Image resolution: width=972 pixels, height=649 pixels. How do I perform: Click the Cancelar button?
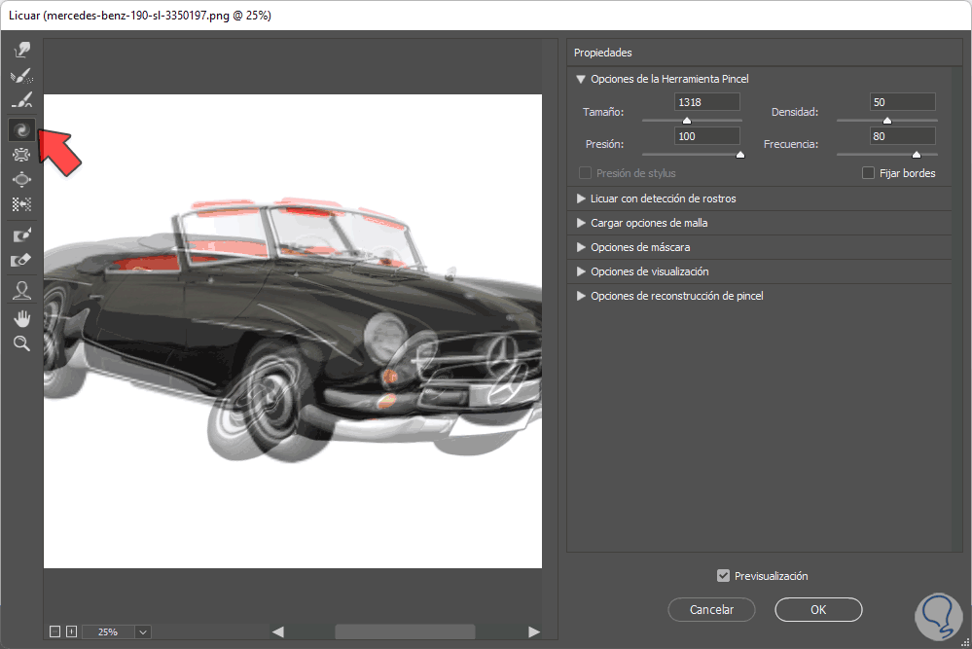711,610
